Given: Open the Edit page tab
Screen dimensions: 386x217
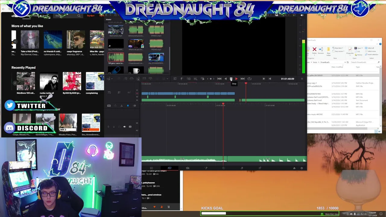Looking at the screenshot, I should click(x=188, y=168).
